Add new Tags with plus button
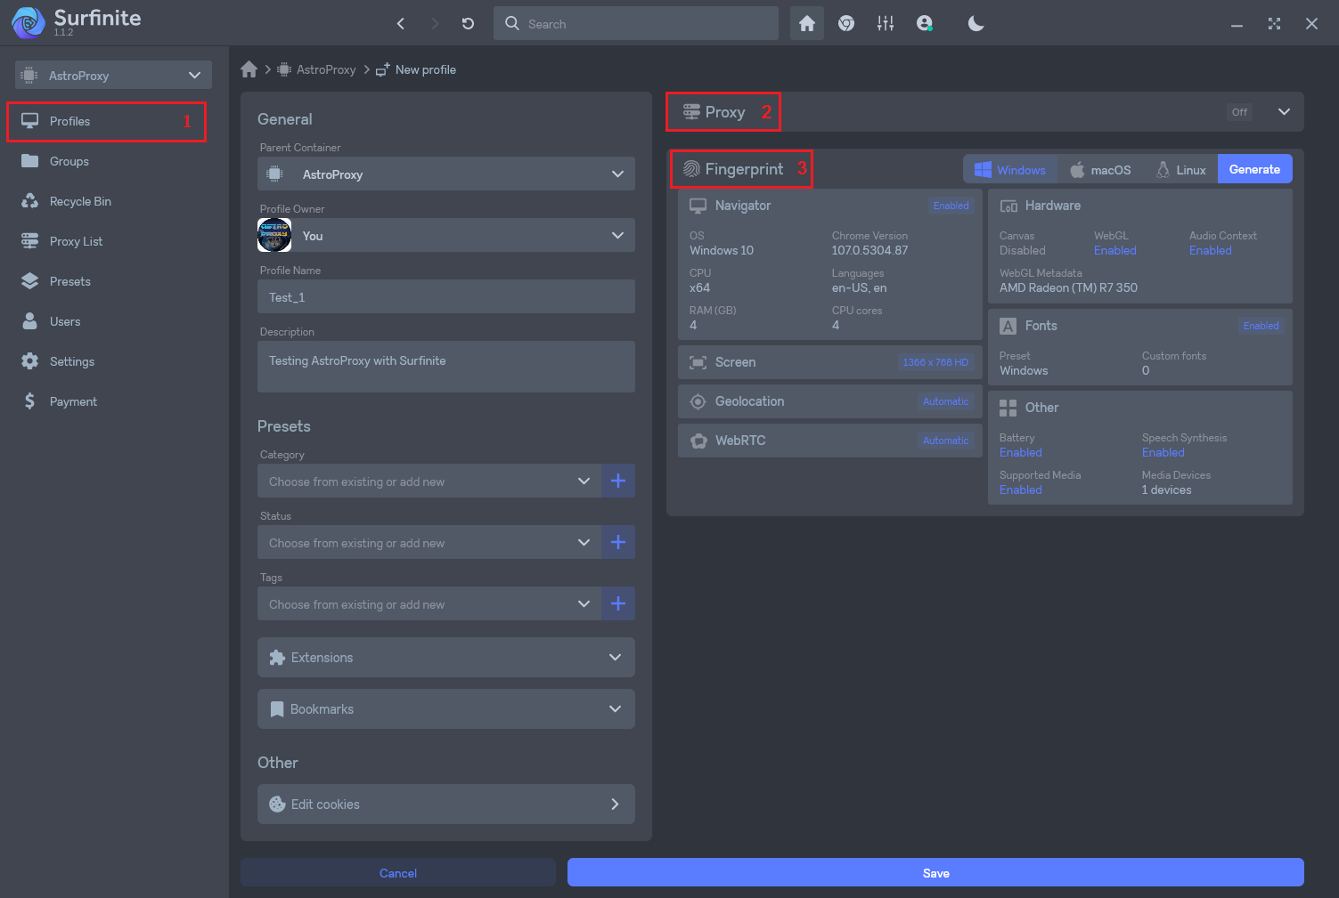1339x898 pixels. [618, 604]
